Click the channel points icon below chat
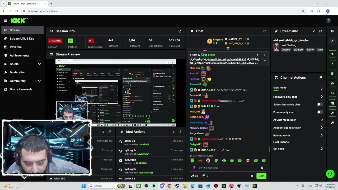This screenshot has height=190, width=338. click(x=193, y=176)
